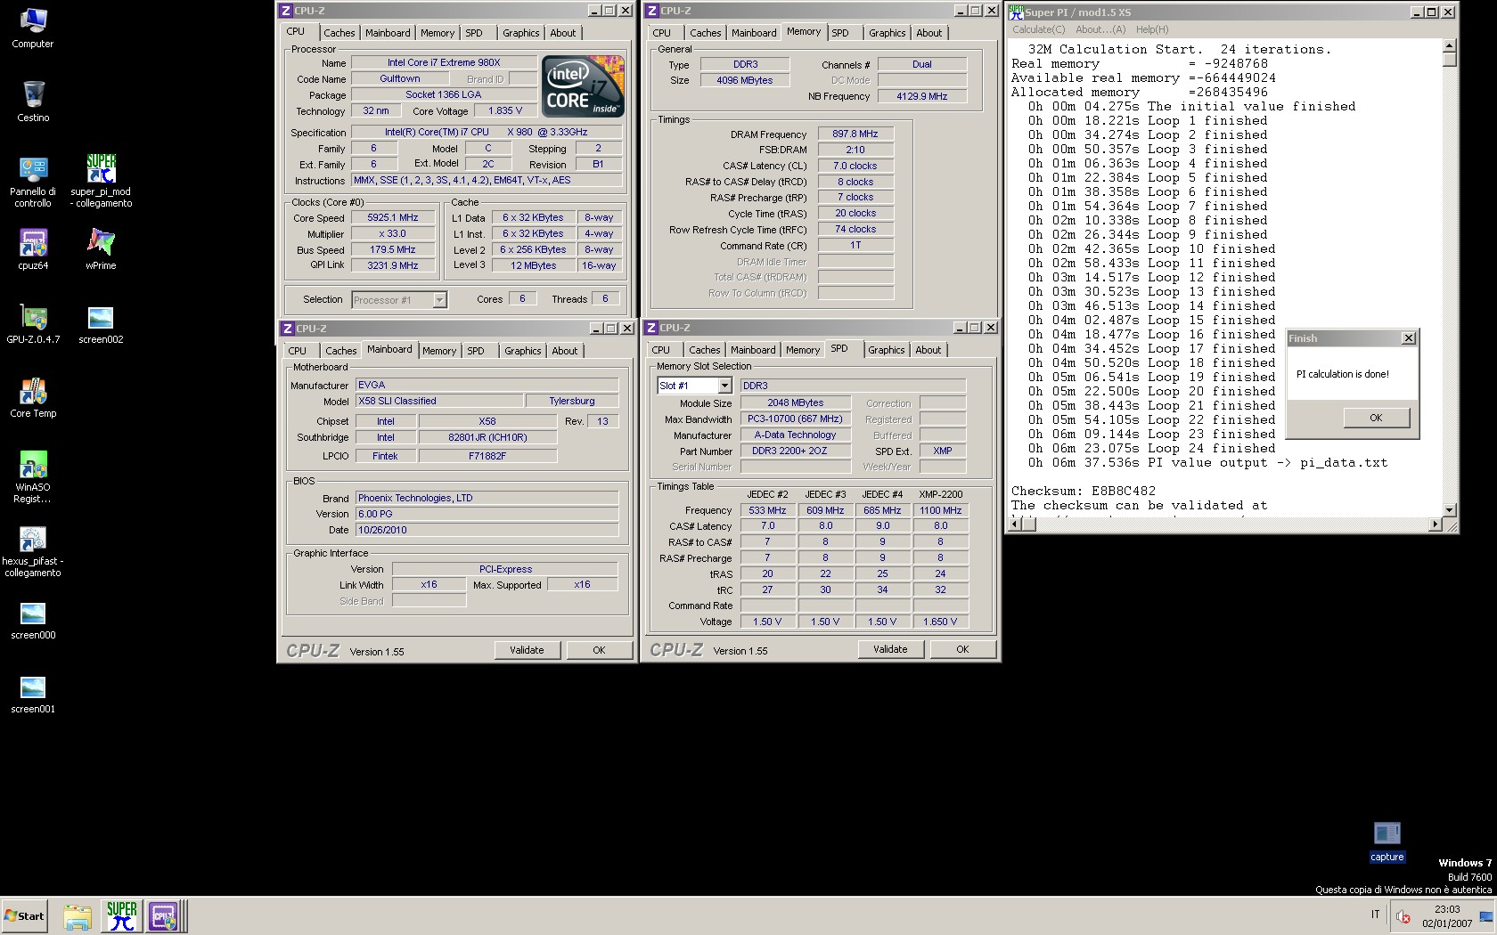Open Pannello di controllo desktop icon
The width and height of the screenshot is (1497, 935).
(x=33, y=181)
